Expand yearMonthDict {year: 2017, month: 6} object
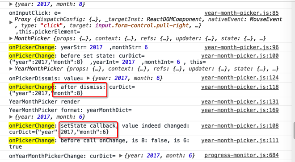 (x=11, y=117)
